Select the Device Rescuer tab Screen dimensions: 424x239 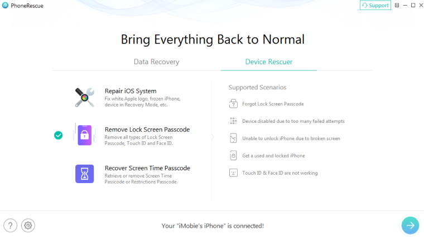click(269, 62)
